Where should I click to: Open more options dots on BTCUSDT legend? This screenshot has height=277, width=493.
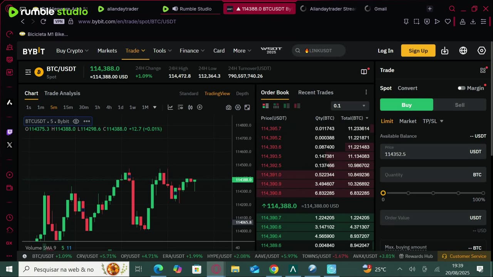(87, 121)
